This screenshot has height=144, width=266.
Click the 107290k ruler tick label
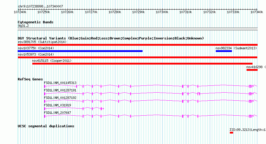pos(138,12)
